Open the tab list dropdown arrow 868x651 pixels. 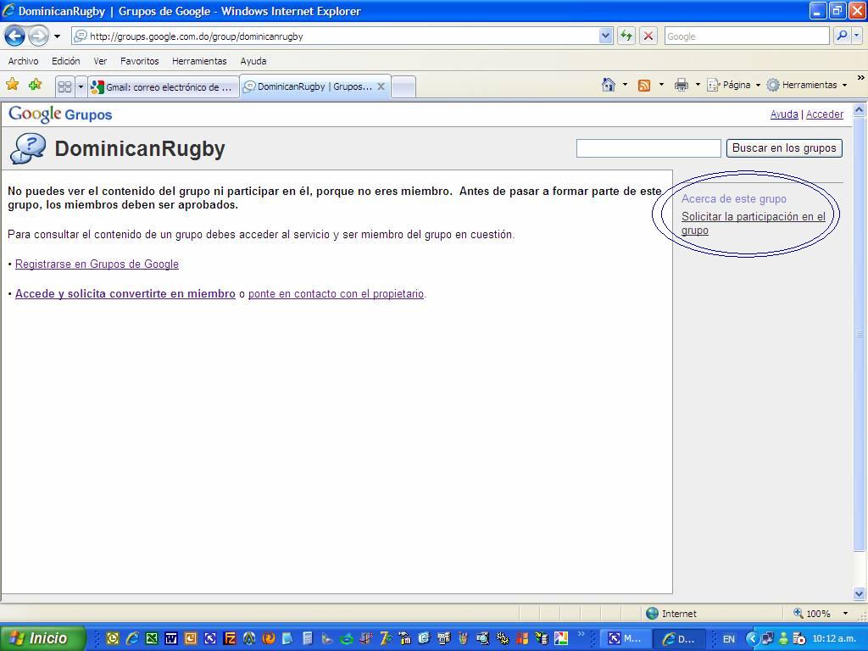(x=81, y=87)
